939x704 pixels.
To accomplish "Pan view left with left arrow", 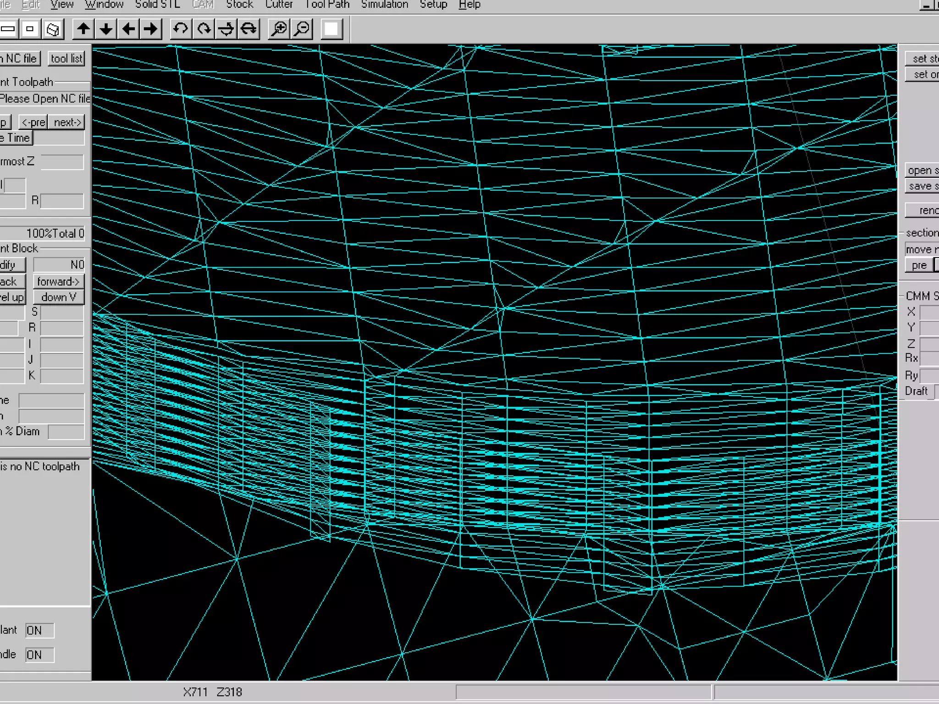I will point(128,29).
